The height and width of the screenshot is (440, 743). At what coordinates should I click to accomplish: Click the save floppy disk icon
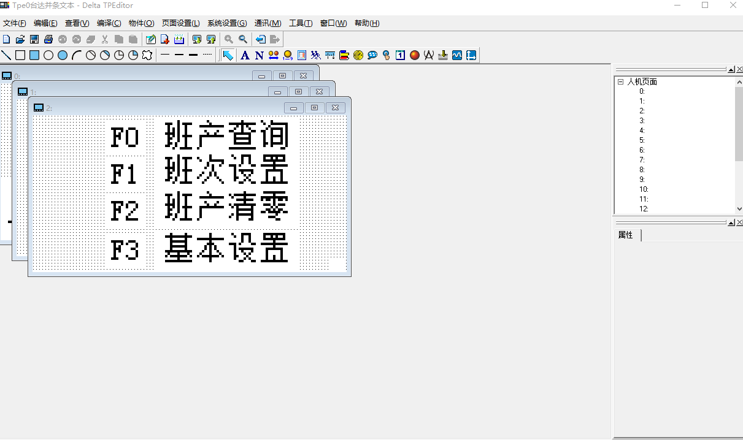(34, 39)
